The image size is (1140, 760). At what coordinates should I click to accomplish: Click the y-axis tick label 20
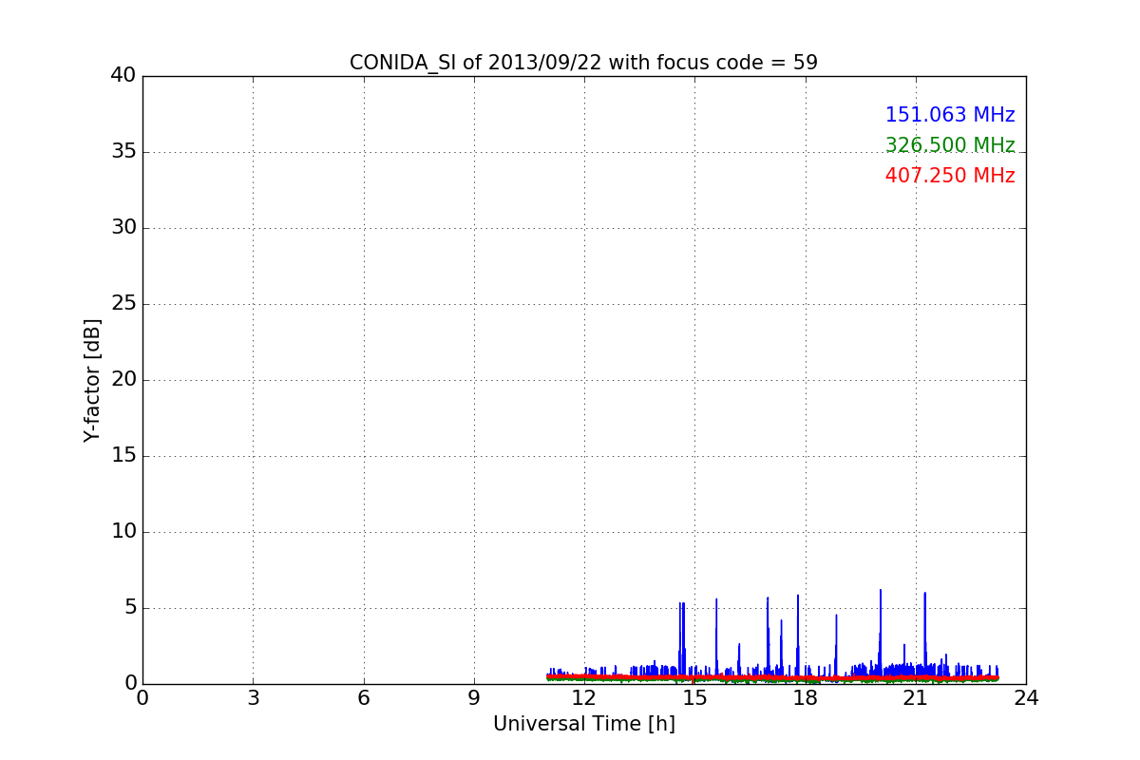tap(123, 380)
